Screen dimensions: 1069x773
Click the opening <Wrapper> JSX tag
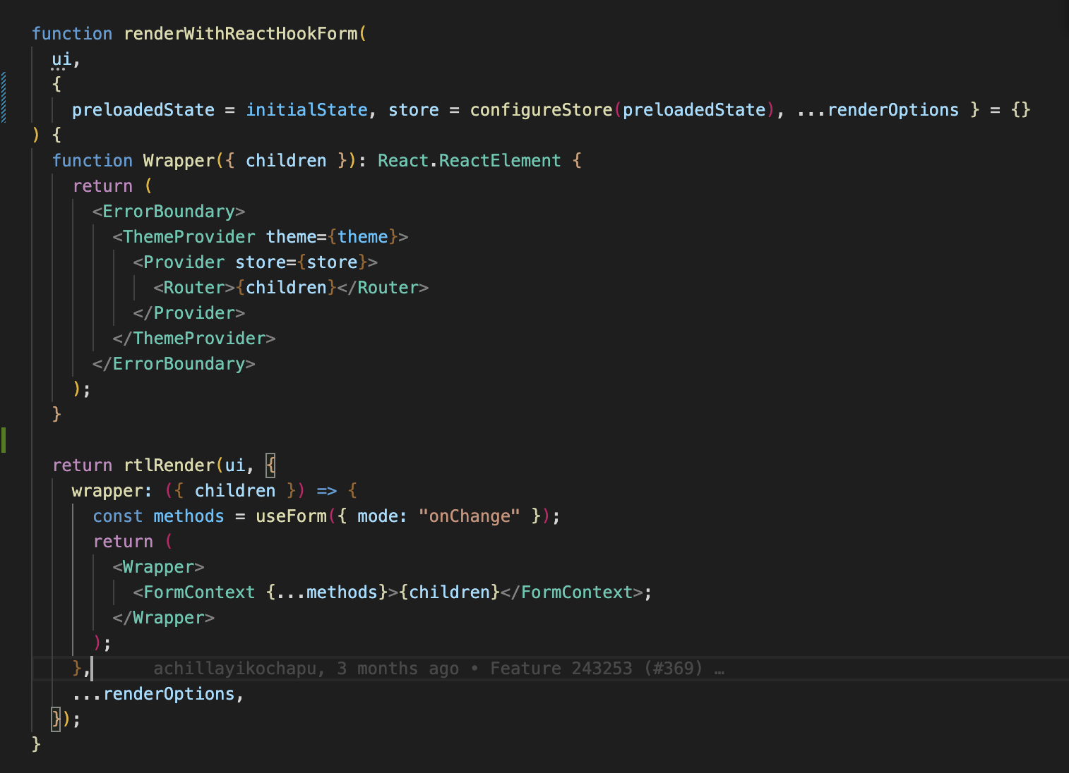point(159,567)
